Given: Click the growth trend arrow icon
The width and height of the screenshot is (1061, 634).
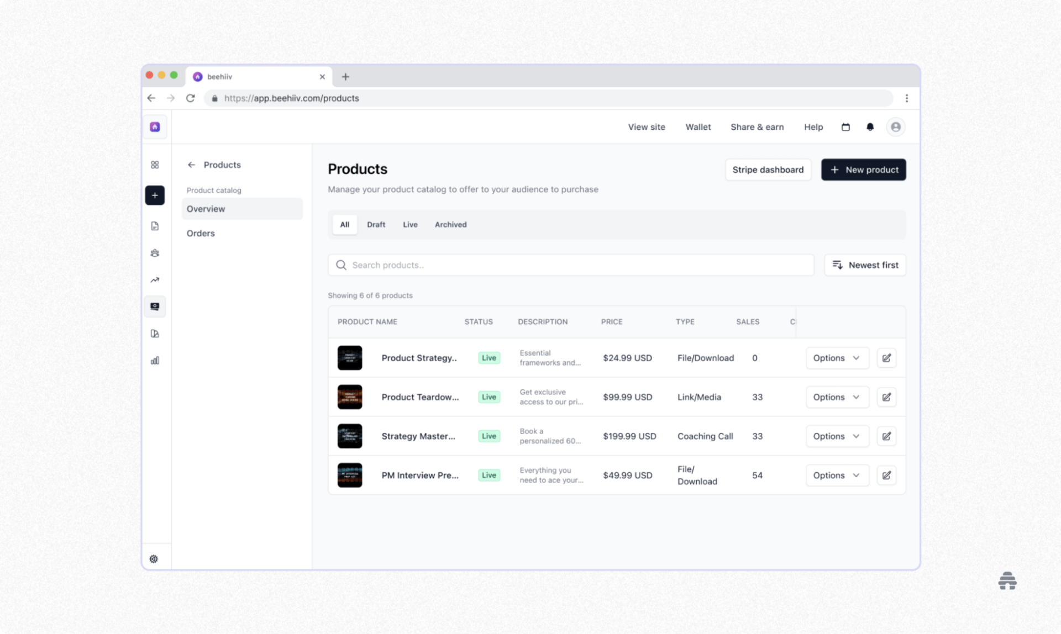Looking at the screenshot, I should [x=155, y=280].
